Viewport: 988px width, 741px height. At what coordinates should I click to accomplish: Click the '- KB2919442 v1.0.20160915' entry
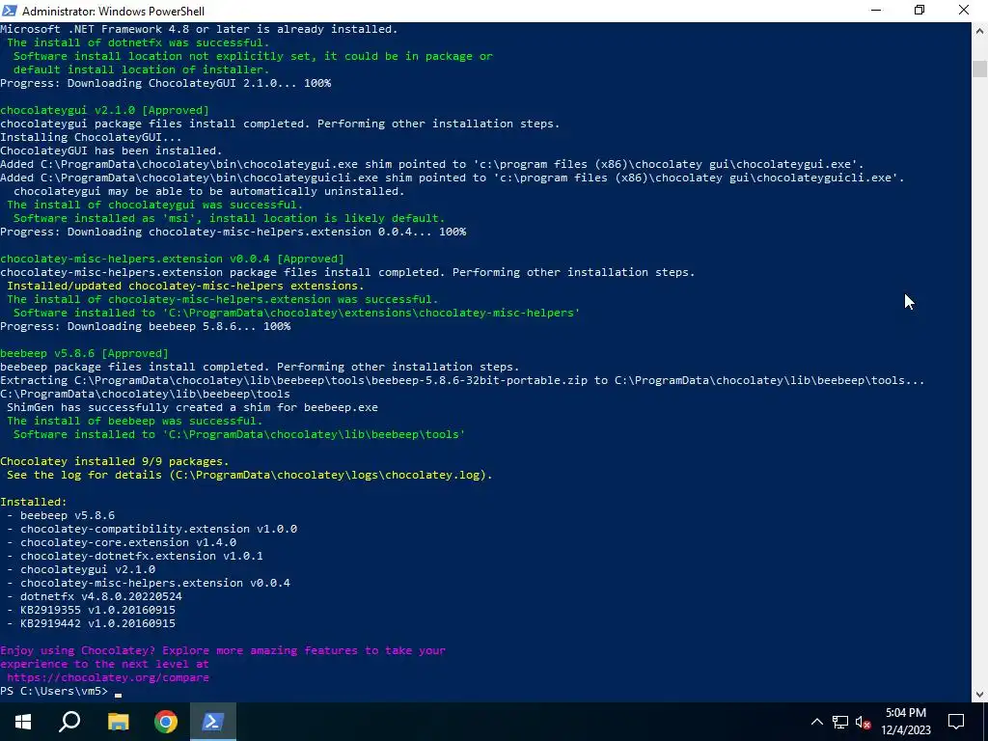point(92,623)
